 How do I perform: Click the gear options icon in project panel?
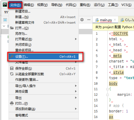click(82, 20)
